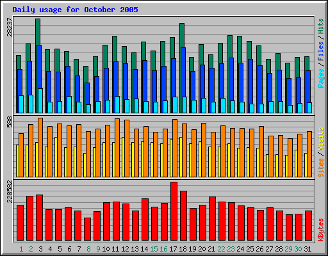This screenshot has height=256, width=328.
Task: Click day 27 on the x-axis
Action: (269, 249)
